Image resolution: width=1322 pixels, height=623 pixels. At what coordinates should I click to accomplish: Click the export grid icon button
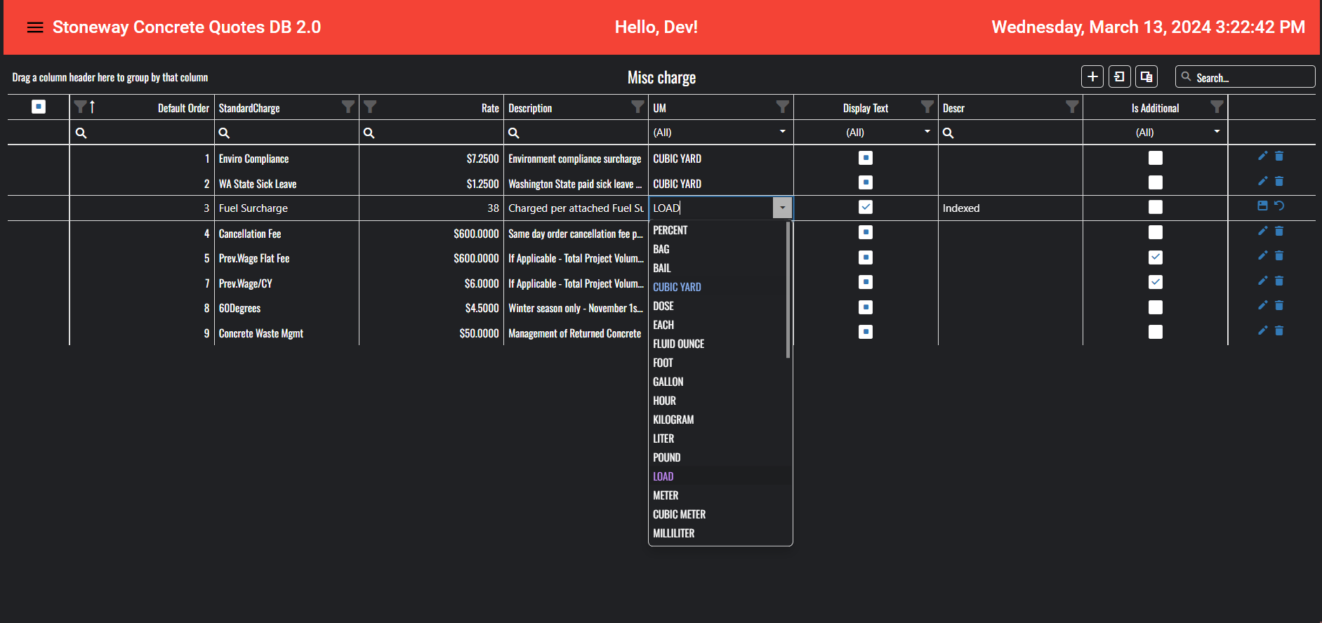click(1120, 76)
